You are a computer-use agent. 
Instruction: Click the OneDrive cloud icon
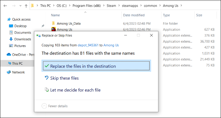coord(9,55)
